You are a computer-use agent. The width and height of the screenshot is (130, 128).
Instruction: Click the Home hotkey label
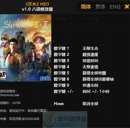[59, 104]
